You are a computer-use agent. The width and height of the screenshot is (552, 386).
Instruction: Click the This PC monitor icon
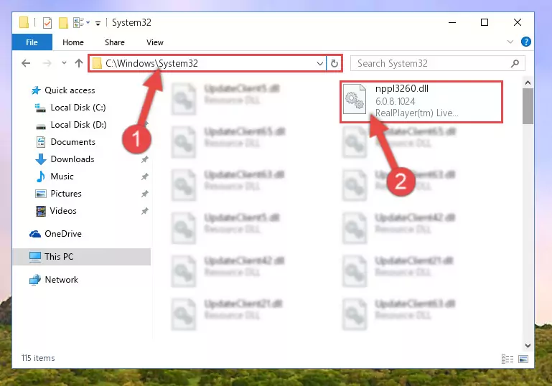(x=35, y=257)
